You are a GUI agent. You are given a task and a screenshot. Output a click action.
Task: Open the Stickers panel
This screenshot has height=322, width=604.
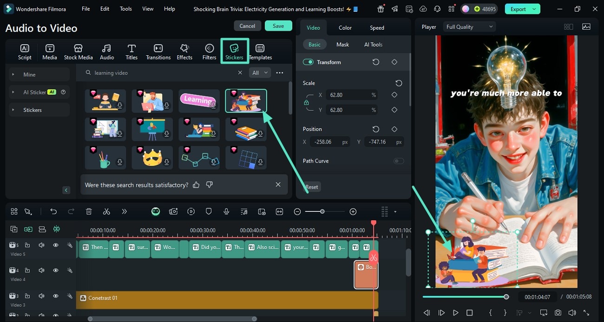[x=234, y=52]
